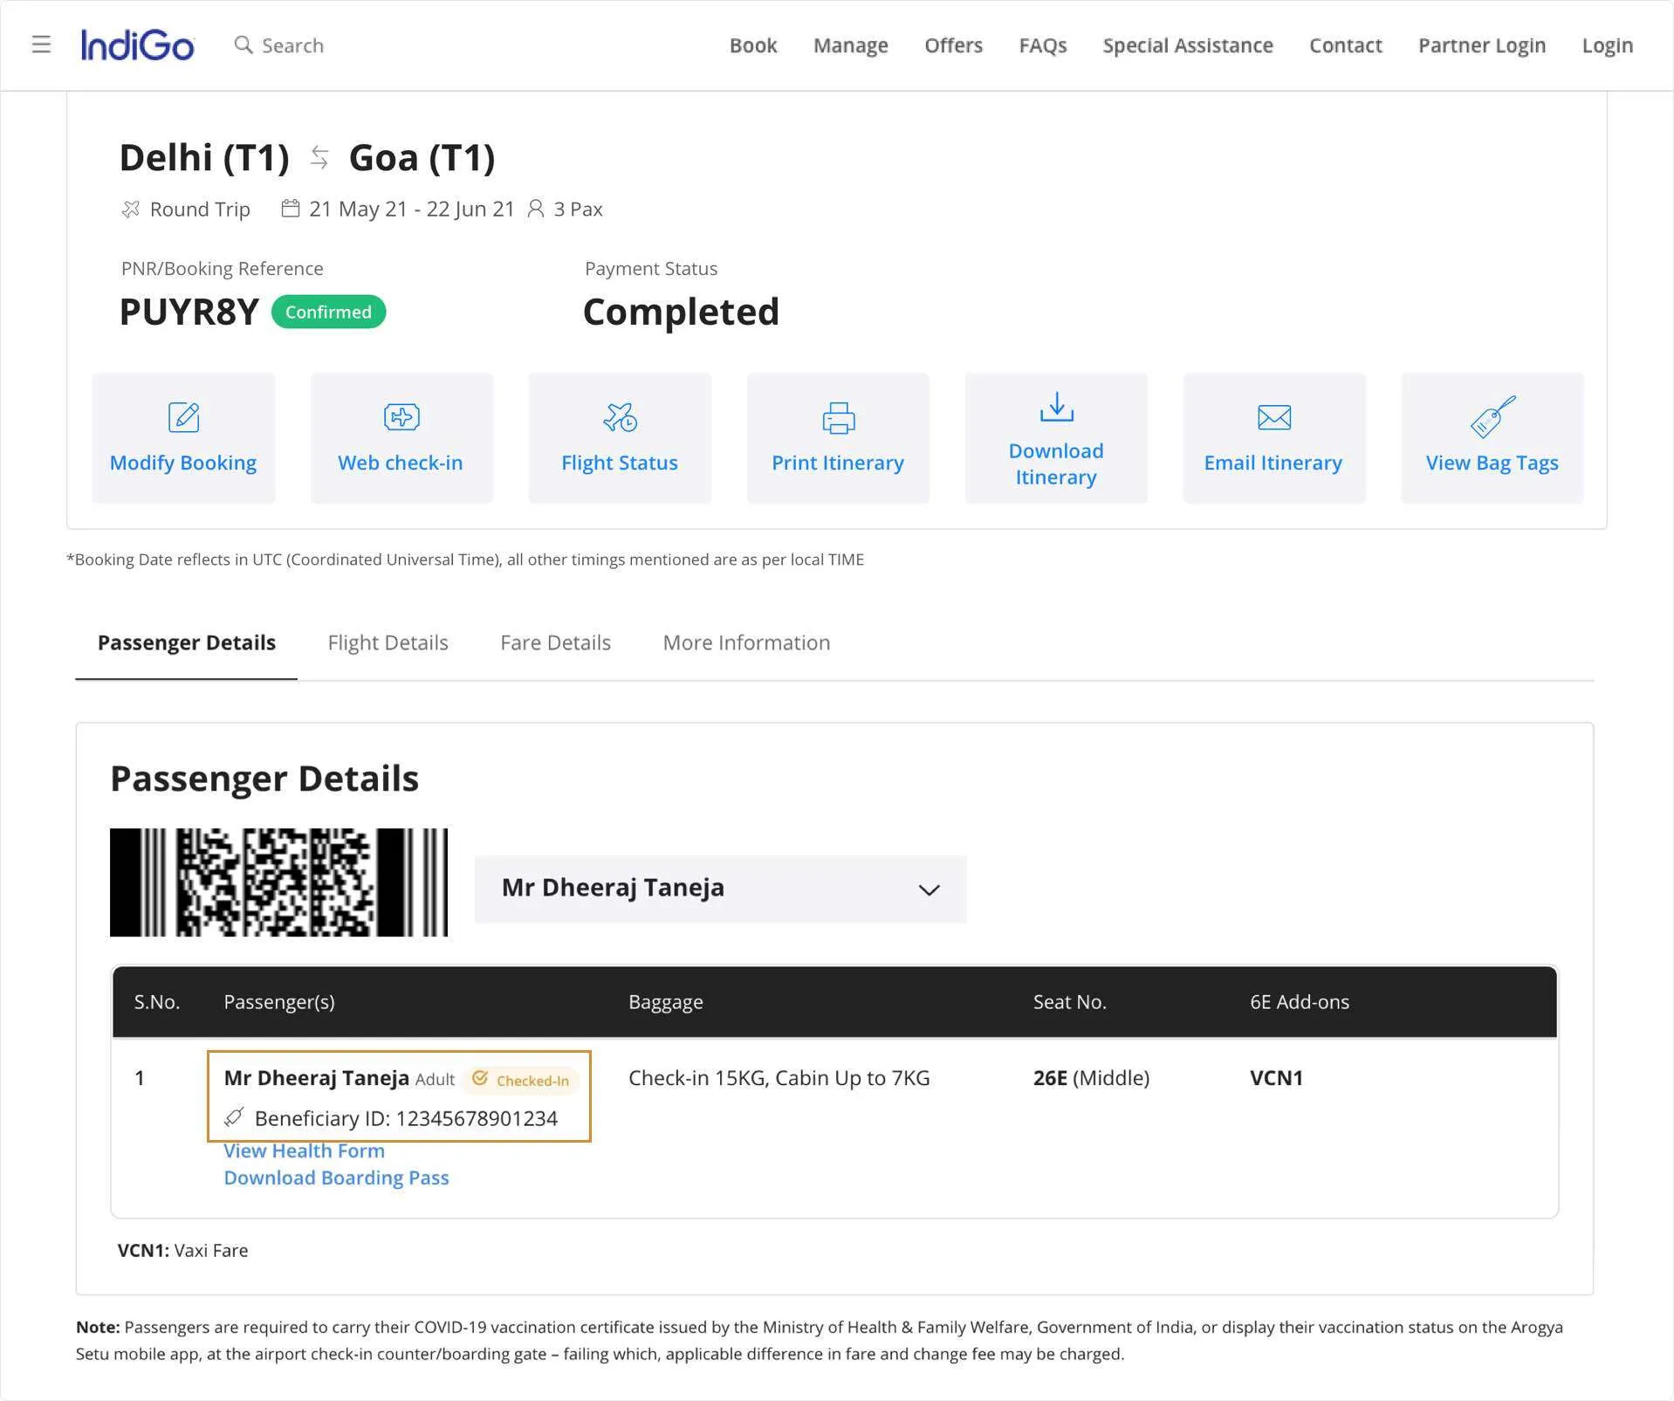This screenshot has height=1401, width=1674.
Task: Click the Modify Booking pencil icon
Action: pyautogui.click(x=183, y=417)
